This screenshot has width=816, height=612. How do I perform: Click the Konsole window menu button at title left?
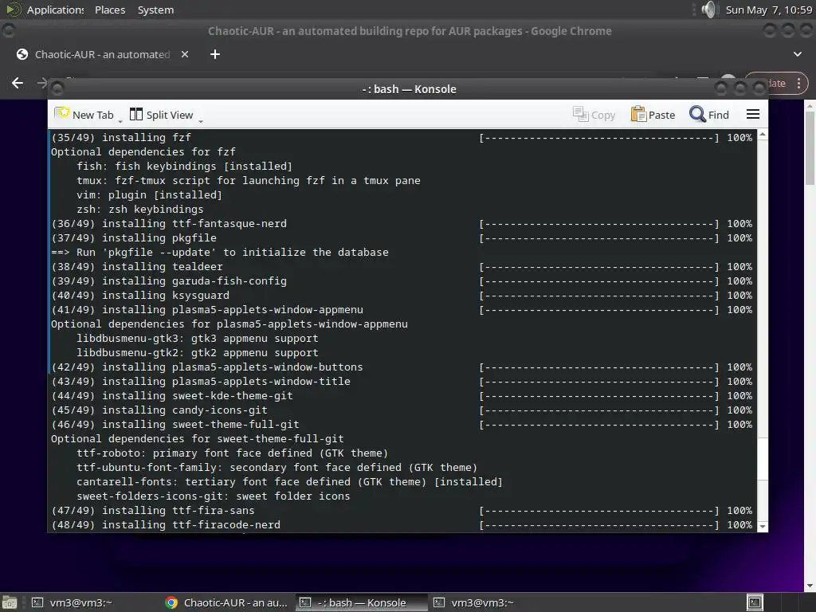[x=57, y=89]
